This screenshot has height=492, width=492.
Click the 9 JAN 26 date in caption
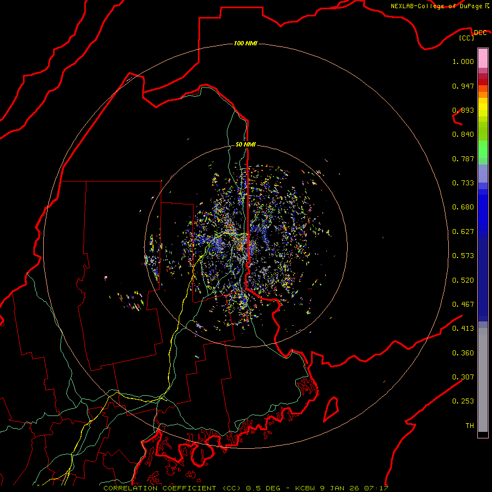(340, 488)
